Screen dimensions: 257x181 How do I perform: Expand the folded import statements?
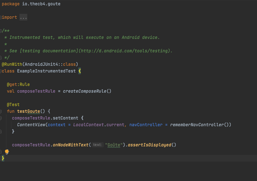[23, 17]
